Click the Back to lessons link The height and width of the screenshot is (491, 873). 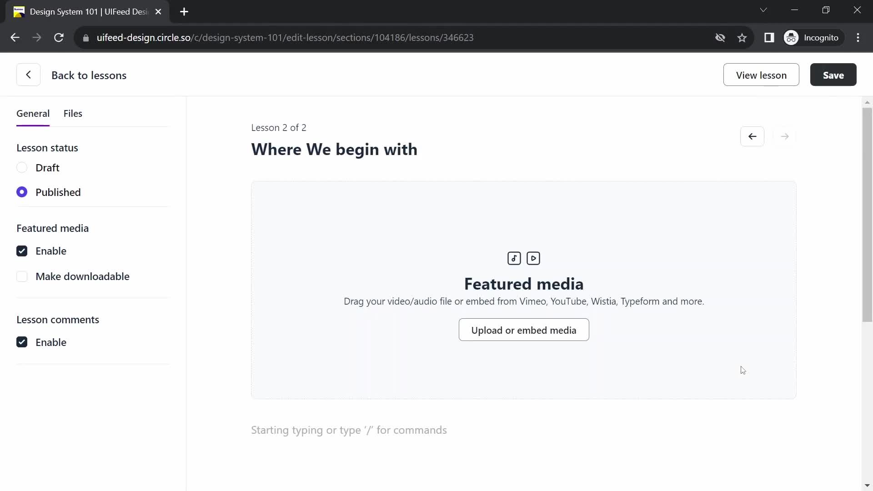click(x=89, y=75)
